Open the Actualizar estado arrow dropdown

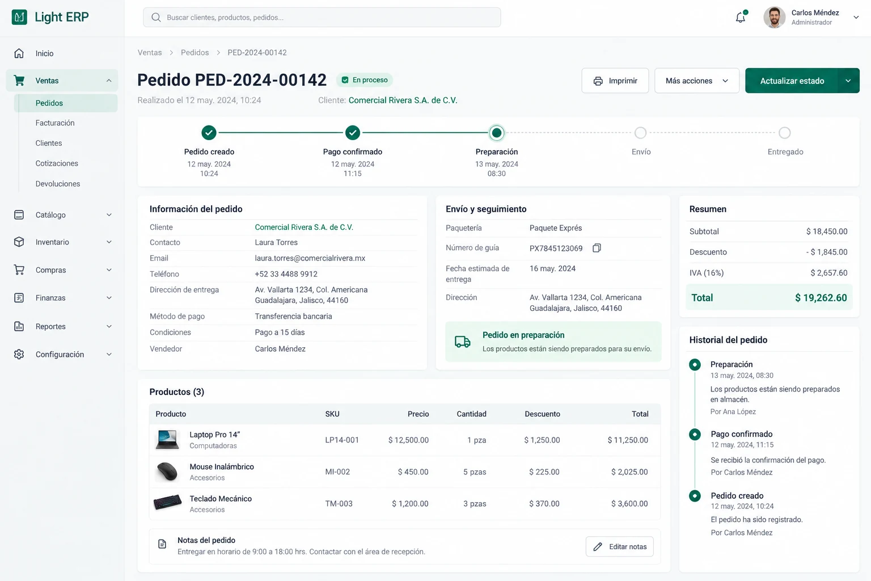pyautogui.click(x=848, y=81)
